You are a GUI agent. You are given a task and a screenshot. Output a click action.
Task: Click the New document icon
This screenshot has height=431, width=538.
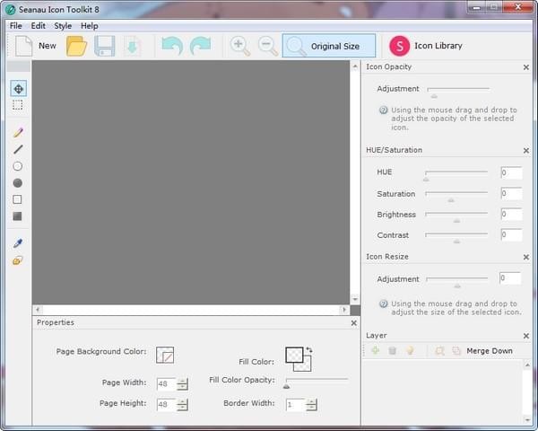click(x=23, y=46)
